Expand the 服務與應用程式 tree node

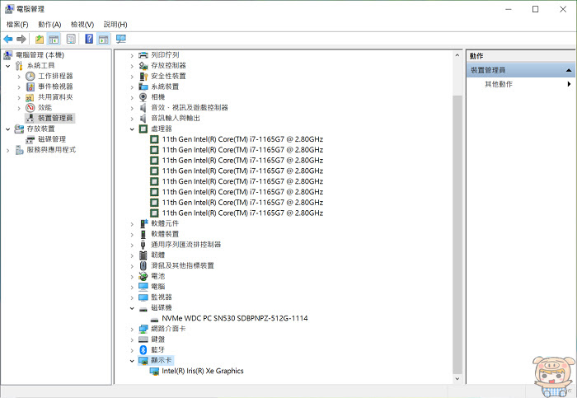(x=7, y=150)
